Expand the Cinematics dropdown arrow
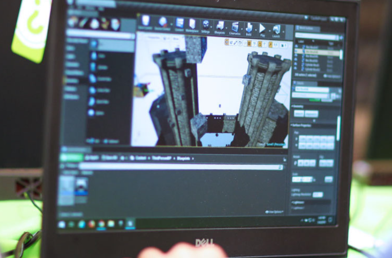 [242, 29]
